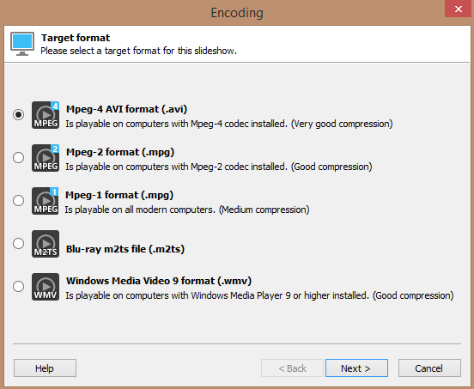The height and width of the screenshot is (389, 474).
Task: Click 'Windows Media Video 9 format (.wmv)' text
Action: tap(159, 281)
